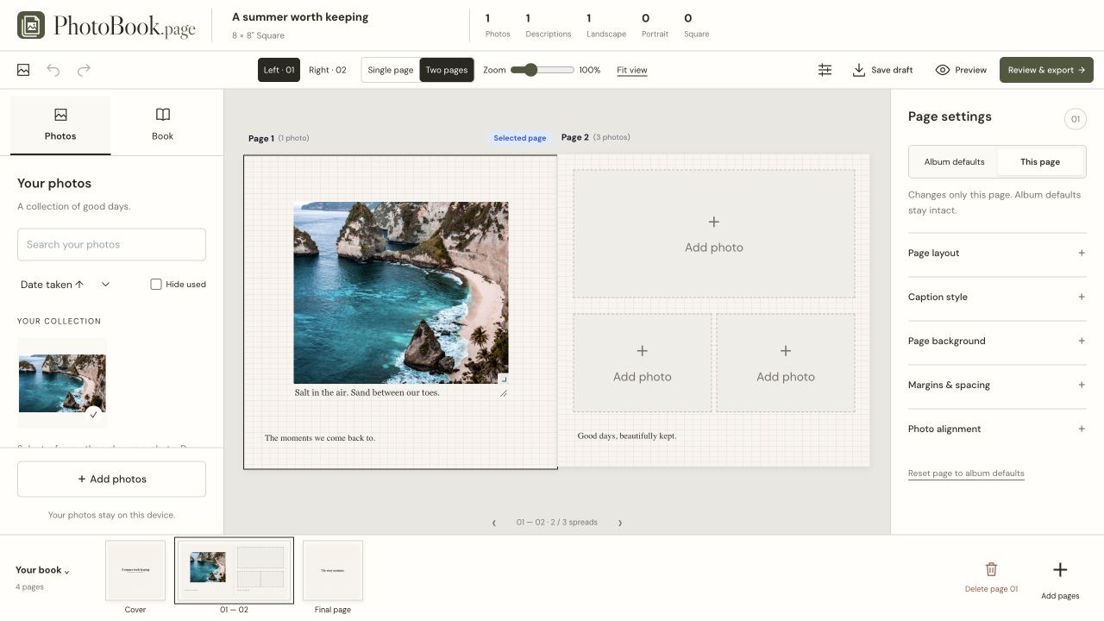Expand the Page layout section
Viewport: 1104px width, 621px height.
coord(997,253)
